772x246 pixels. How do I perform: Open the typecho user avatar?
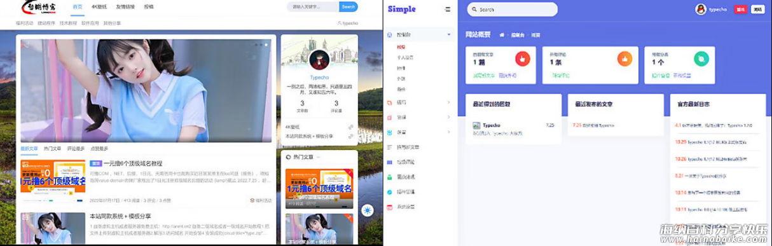pos(701,9)
